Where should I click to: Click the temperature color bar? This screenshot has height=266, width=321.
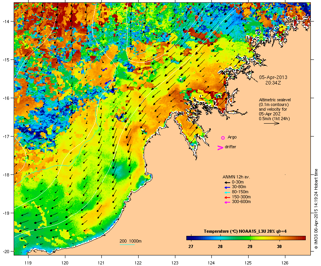246,238
